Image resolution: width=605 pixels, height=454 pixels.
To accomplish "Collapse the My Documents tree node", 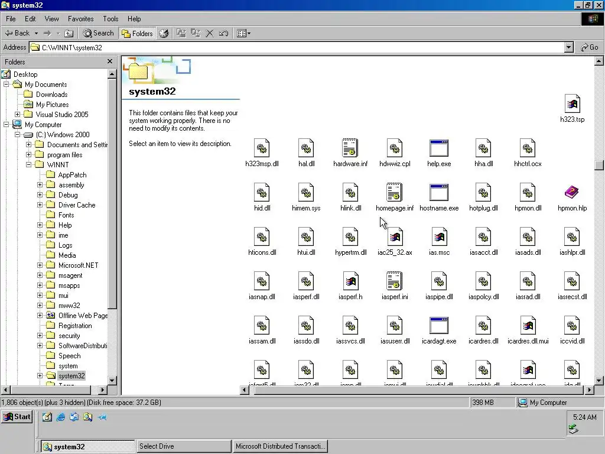I will point(6,84).
